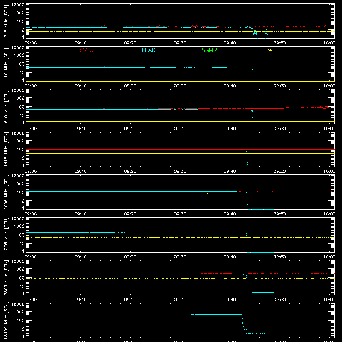This screenshot has width=342, height=342.
Task: Click the 100 y-axis label of 2695 MHz plot
Action: [x=21, y=192]
